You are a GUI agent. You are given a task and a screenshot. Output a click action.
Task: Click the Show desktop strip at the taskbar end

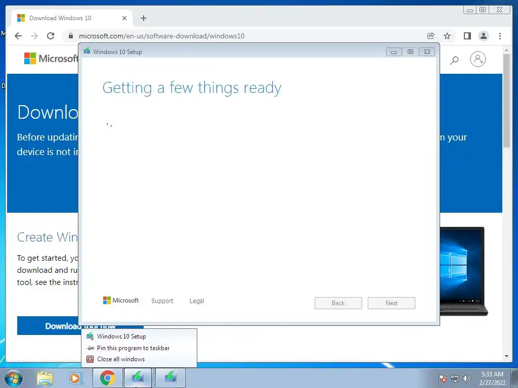tap(515, 378)
